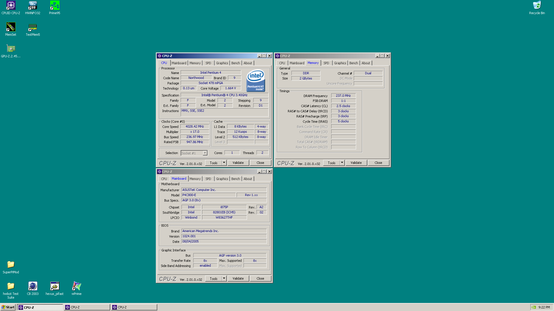Image resolution: width=554 pixels, height=311 pixels.
Task: Open the hwbot Test Suite folder
Action: click(11, 290)
